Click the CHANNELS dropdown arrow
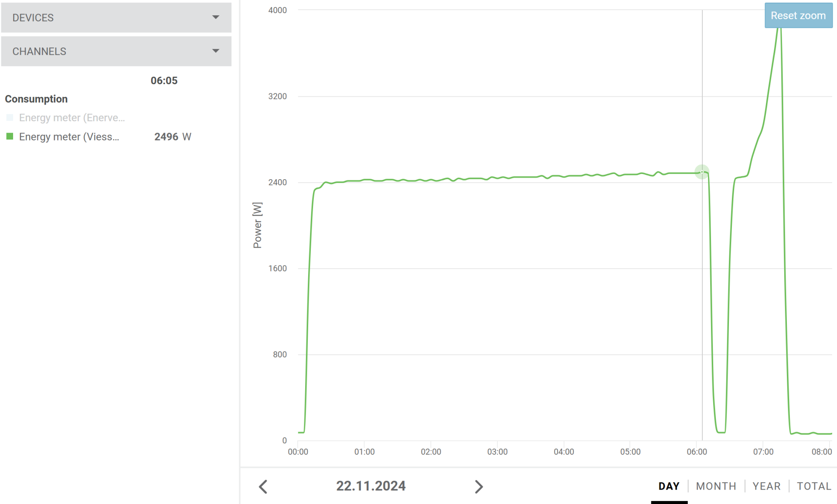837x504 pixels. tap(215, 51)
